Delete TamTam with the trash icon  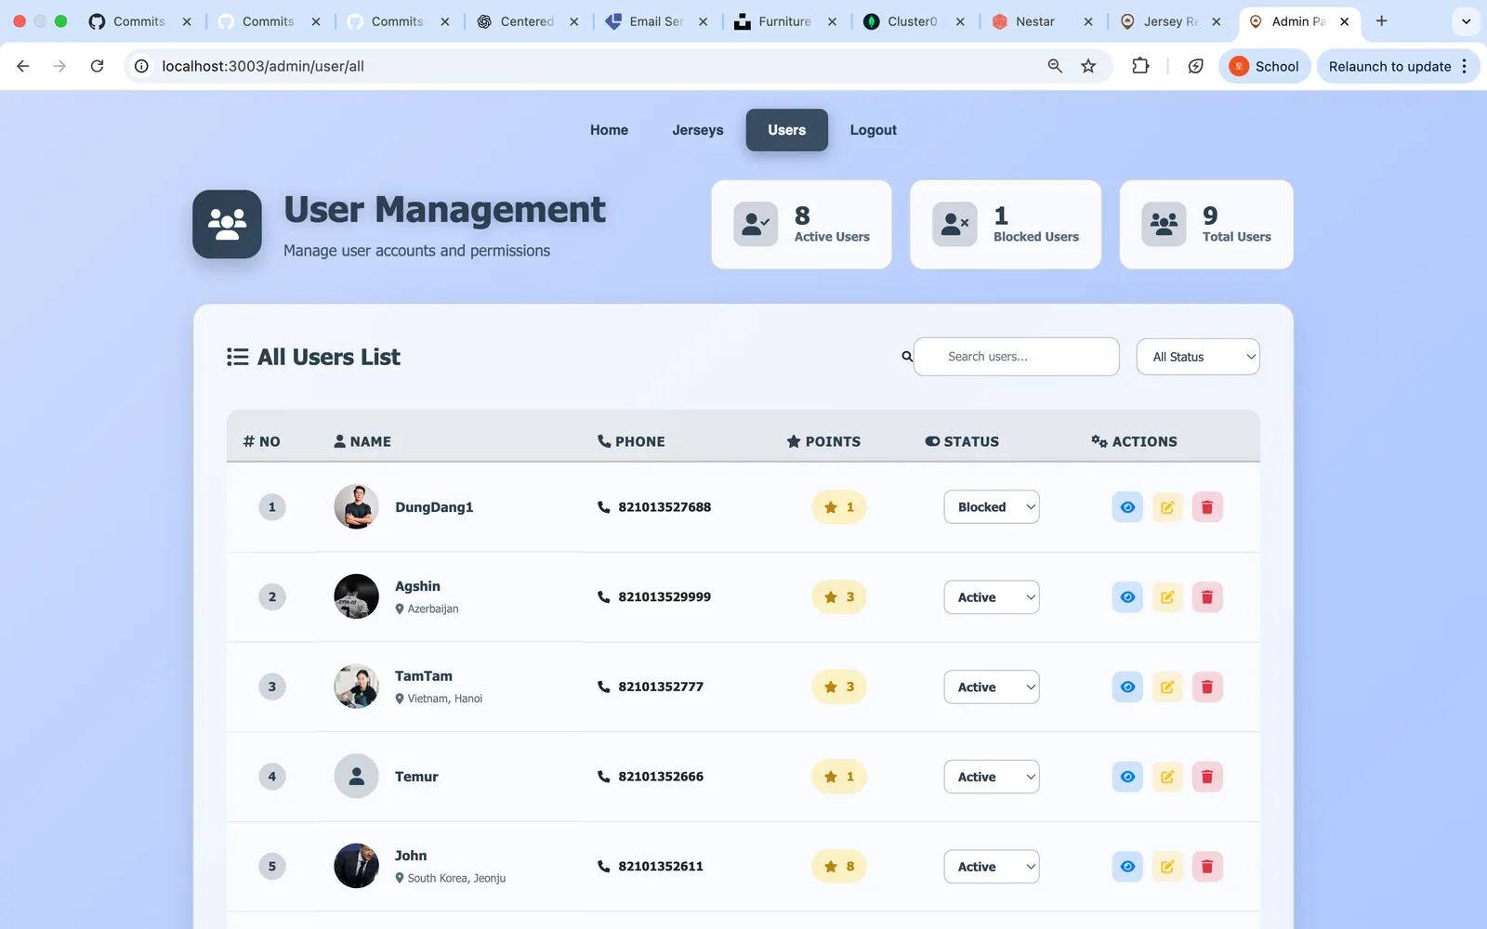point(1207,687)
